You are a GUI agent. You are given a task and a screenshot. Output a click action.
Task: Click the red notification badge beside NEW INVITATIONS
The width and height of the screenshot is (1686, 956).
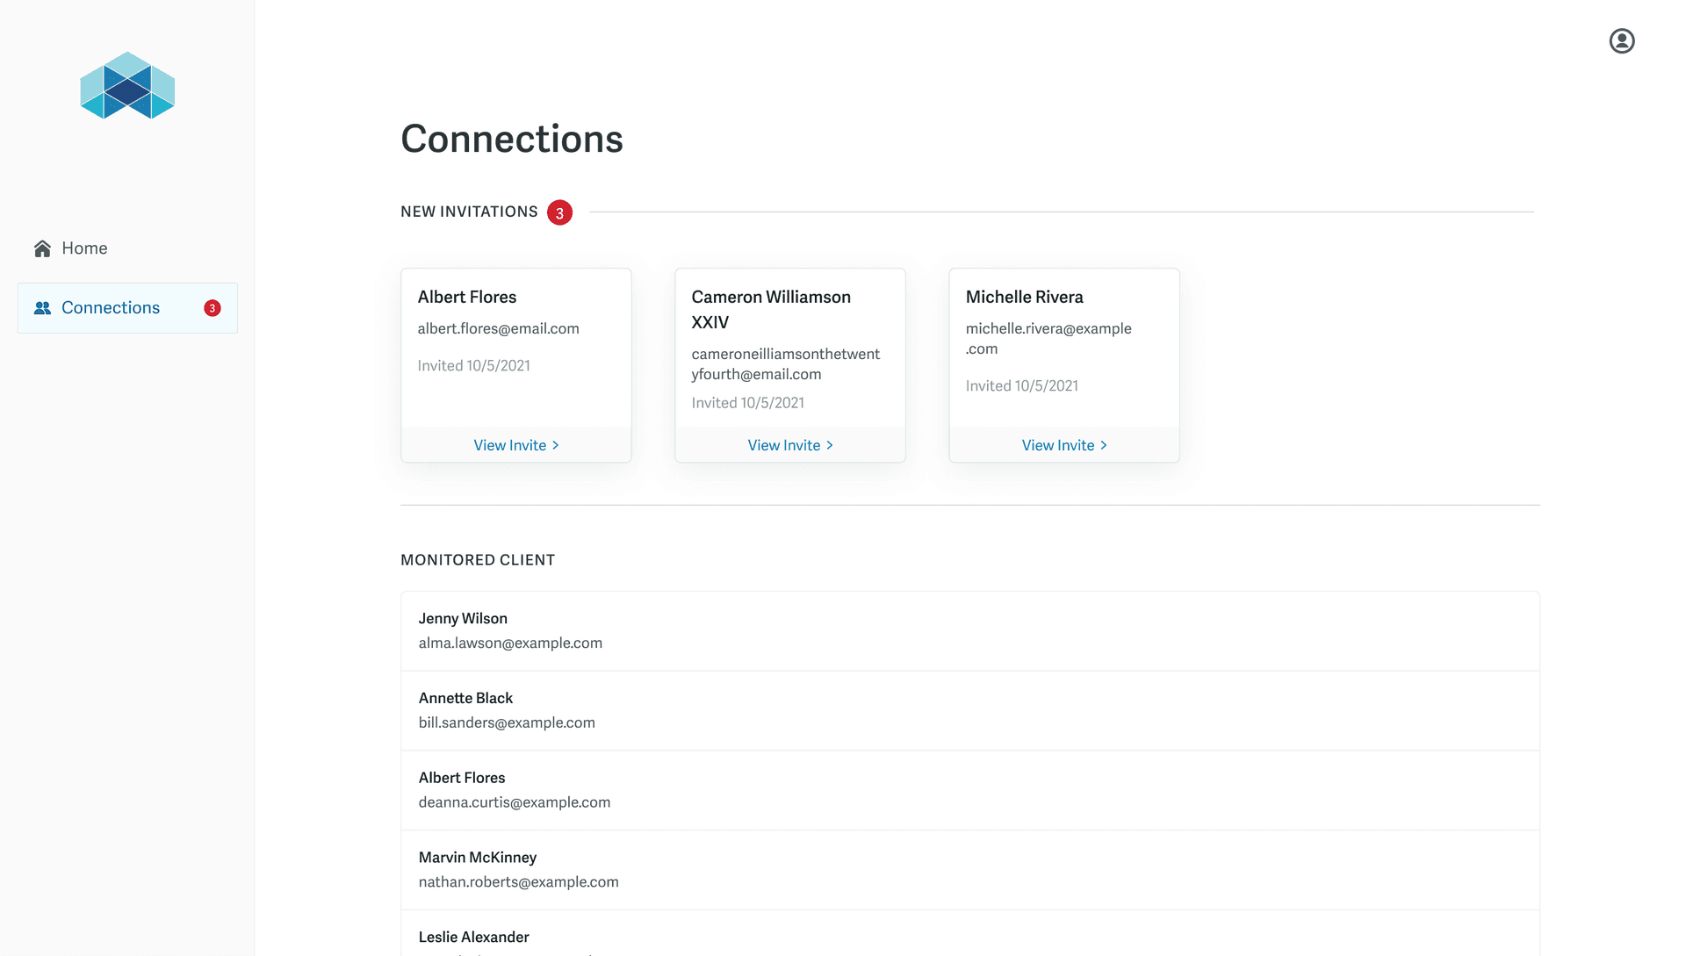[x=559, y=212]
